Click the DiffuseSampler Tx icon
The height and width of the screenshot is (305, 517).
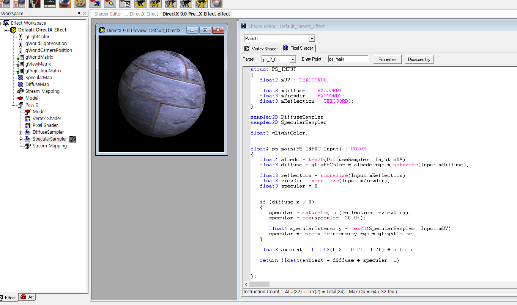(x=27, y=132)
